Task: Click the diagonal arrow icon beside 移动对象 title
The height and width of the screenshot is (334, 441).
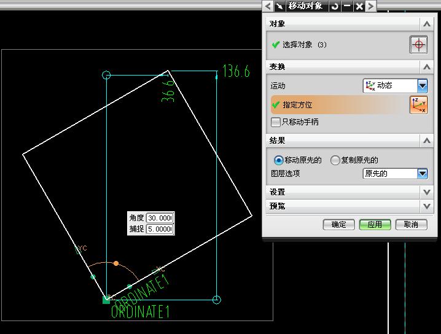Action: 279,6
